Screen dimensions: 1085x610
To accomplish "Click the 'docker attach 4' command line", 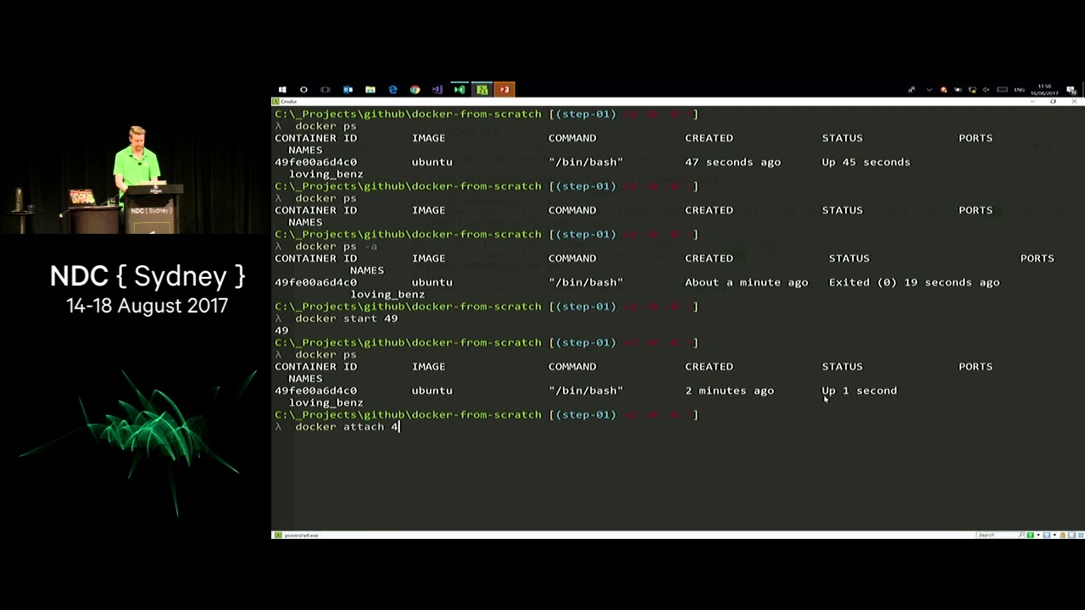I will tap(347, 427).
